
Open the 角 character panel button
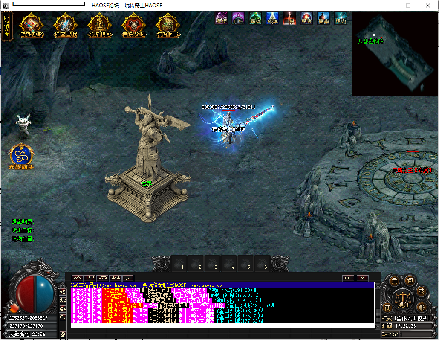coord(395,281)
